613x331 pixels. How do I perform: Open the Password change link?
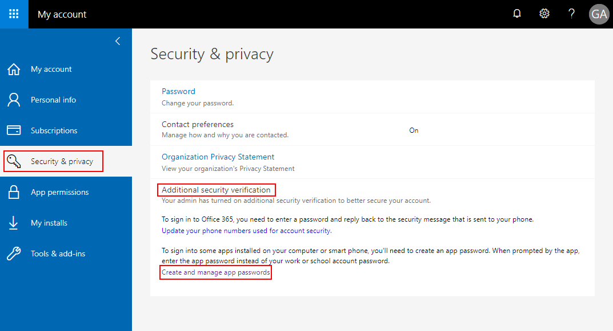point(178,91)
